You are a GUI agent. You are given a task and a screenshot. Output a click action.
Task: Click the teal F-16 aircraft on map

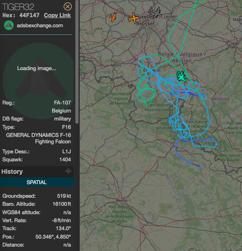click(x=182, y=77)
